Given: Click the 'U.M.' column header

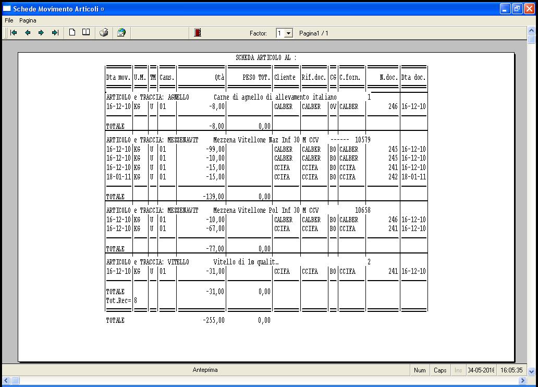Looking at the screenshot, I should pos(140,77).
